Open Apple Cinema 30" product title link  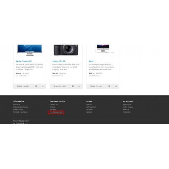coord(24,61)
